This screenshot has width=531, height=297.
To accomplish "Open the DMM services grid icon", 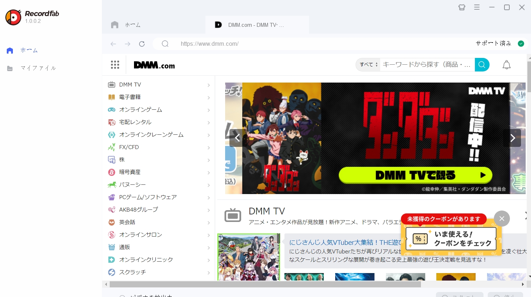I will tap(115, 65).
